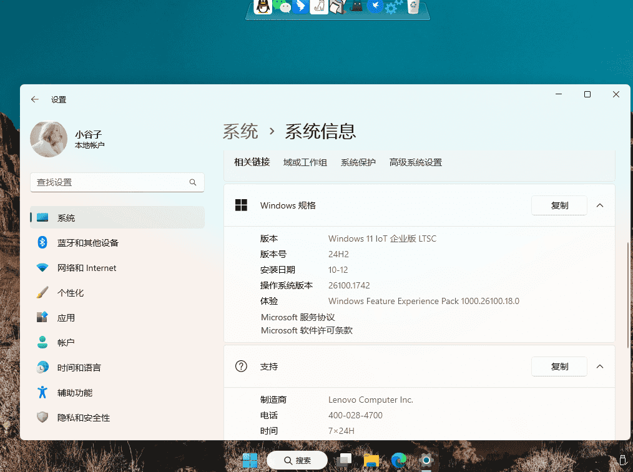
Task: Click the magnifier icon in 查找设置 box
Action: 192,182
